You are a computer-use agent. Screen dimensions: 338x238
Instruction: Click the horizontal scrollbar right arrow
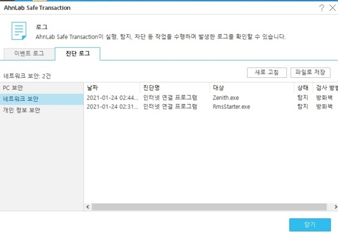point(335,207)
